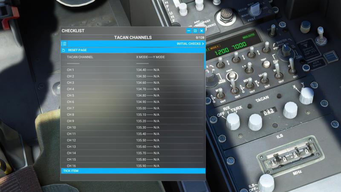Screen dimensions: 341x192
Task: Close the Checklist panel
Action: (202, 31)
